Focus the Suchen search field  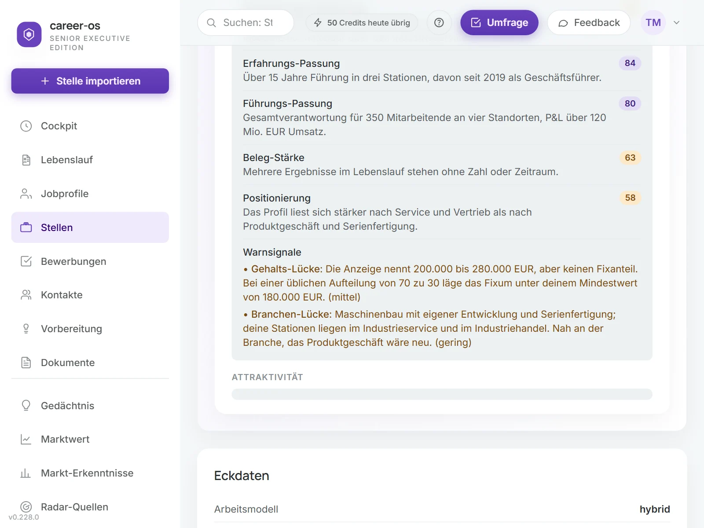click(246, 23)
